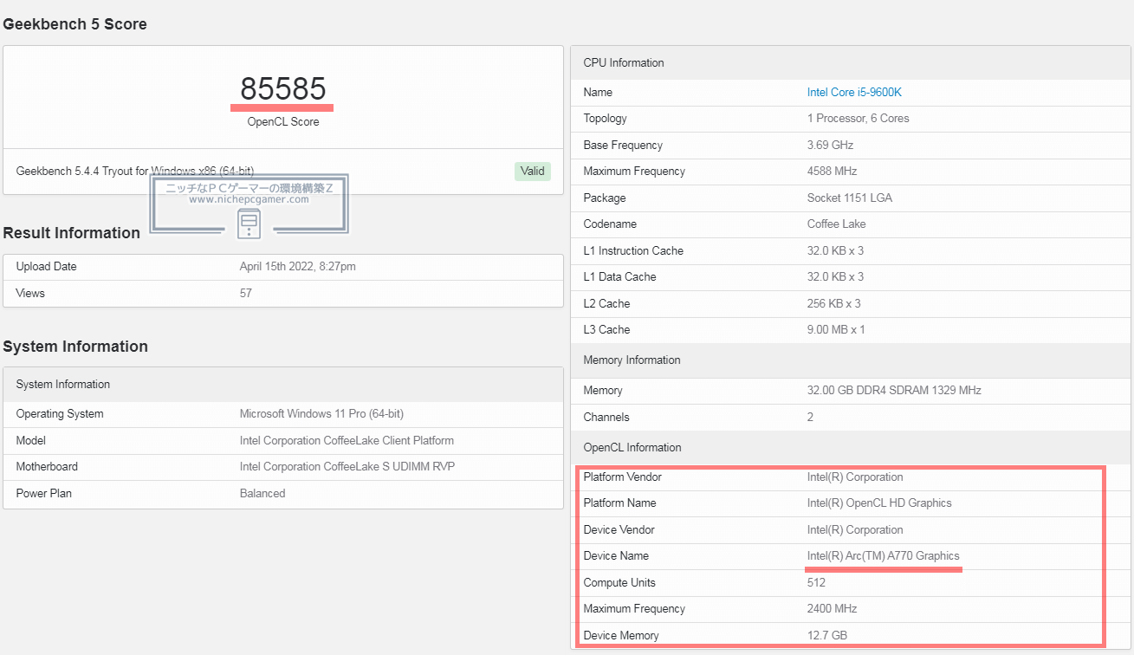Select the upload date April 15th 2022, 8:27pm
This screenshot has height=655, width=1134.
298,267
